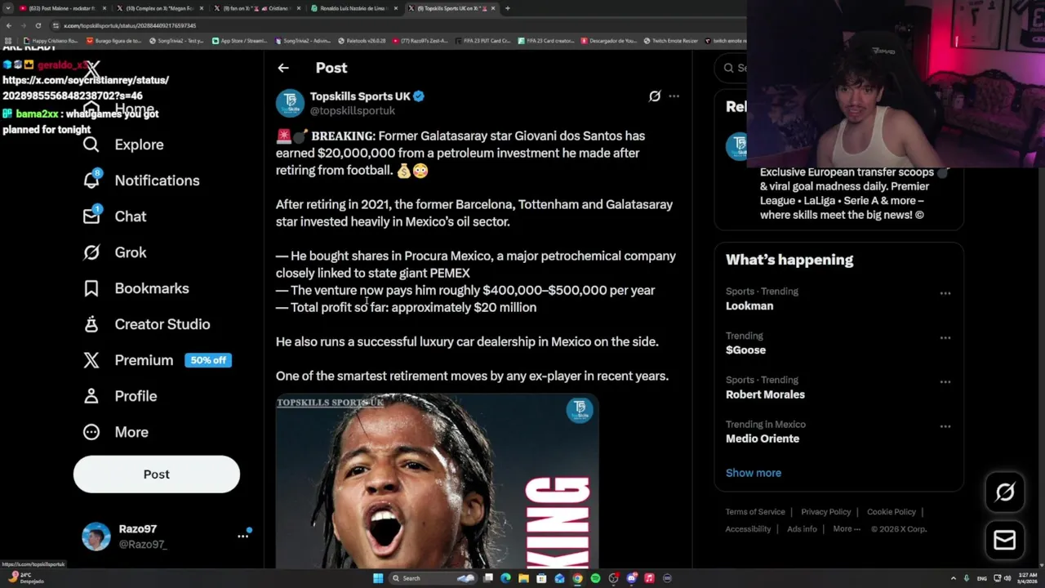This screenshot has height=588, width=1045.
Task: Open Microsoft Edge from the taskbar
Action: [505, 578]
